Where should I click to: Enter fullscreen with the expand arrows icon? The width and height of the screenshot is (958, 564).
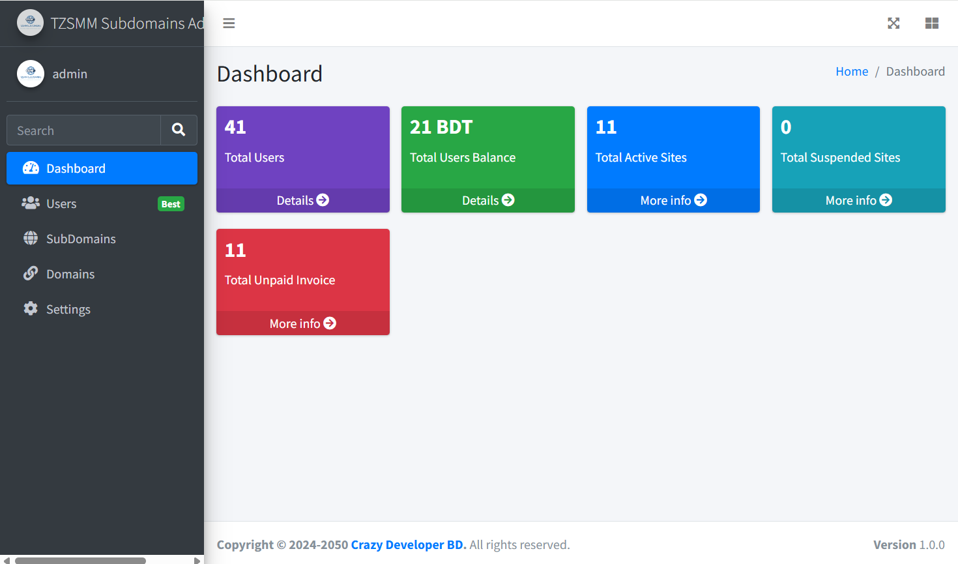pyautogui.click(x=893, y=23)
